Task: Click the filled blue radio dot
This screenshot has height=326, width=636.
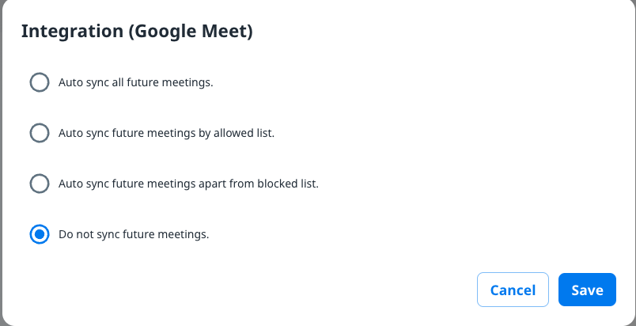Action: click(x=40, y=234)
